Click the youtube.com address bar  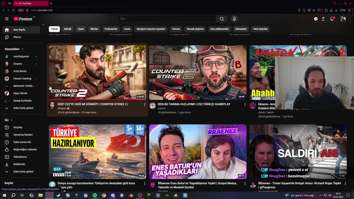click(42, 10)
